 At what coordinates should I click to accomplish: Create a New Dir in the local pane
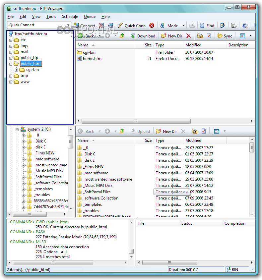point(166,132)
